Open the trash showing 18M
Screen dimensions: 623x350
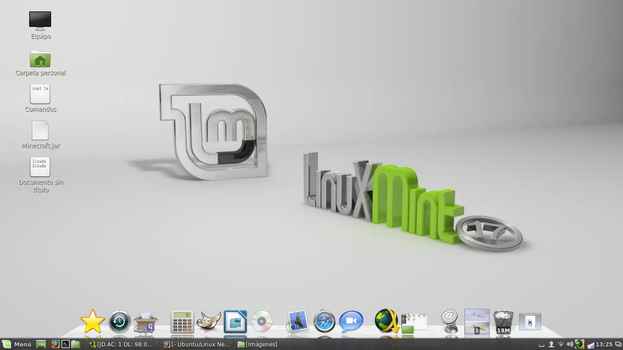(x=504, y=322)
